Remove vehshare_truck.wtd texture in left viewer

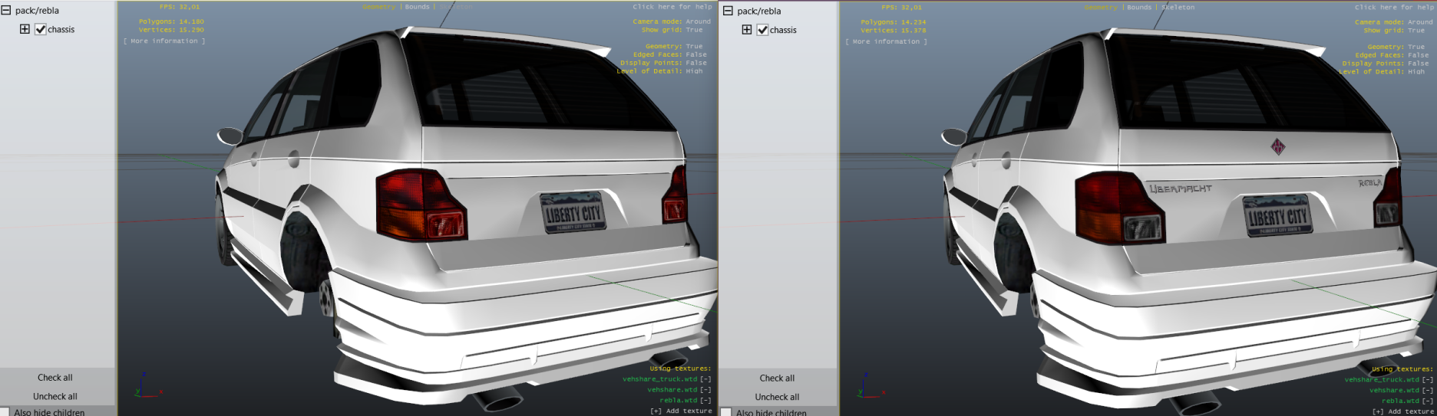tap(705, 379)
